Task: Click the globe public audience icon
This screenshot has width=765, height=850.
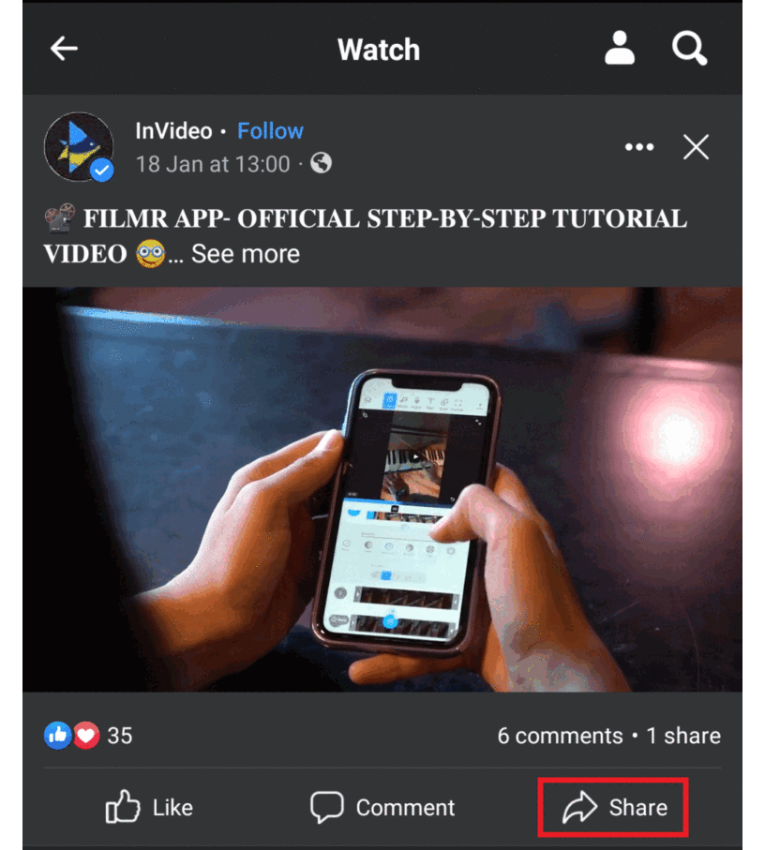Action: coord(321,163)
